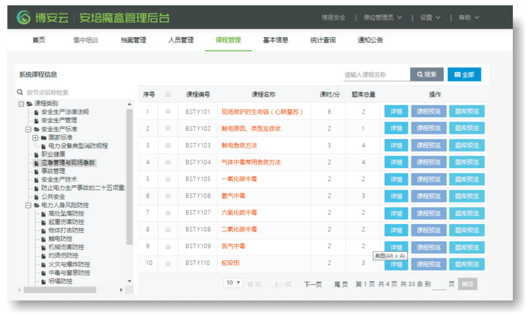Image resolution: width=528 pixels, height=314 pixels.
Task: Check the select-all checkbox in table header
Action: pyautogui.click(x=168, y=94)
